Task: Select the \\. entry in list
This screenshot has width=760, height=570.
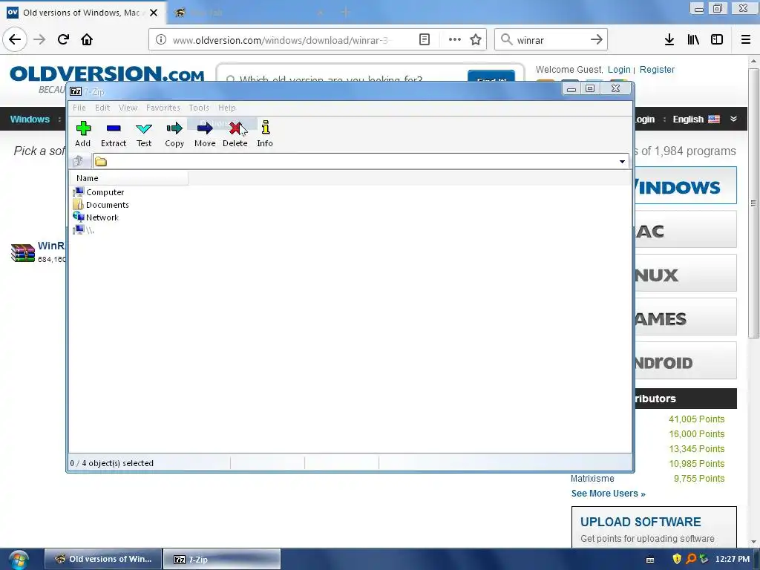Action: click(x=83, y=230)
